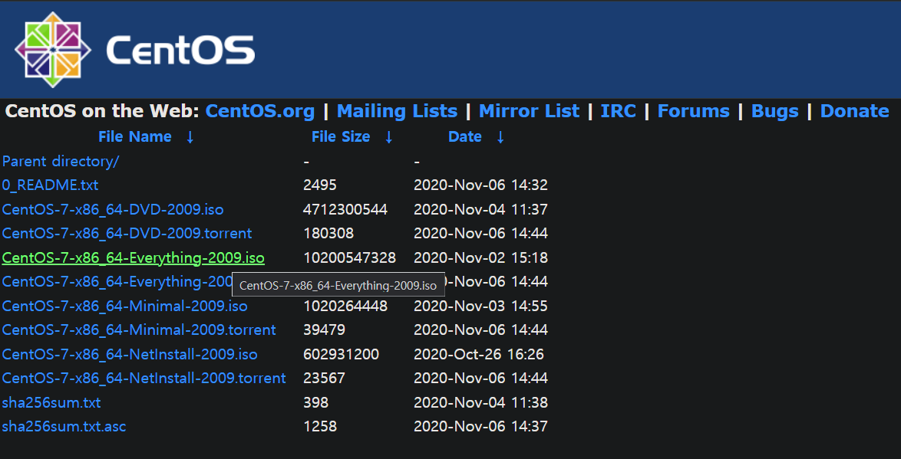This screenshot has width=901, height=459.
Task: Click file size value 180308
Action: [328, 234]
